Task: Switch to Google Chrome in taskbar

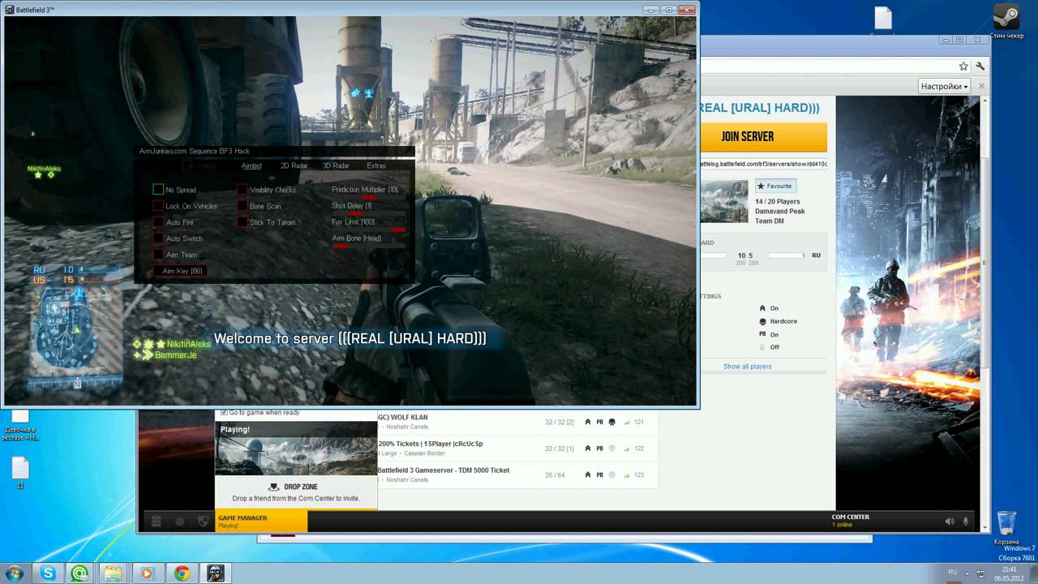Action: coord(182,573)
